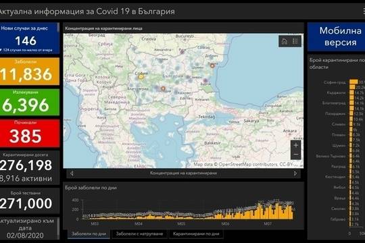The image size is (365, 243).
Task: Click the Varna marker on the map
Action: pyautogui.click(x=212, y=65)
